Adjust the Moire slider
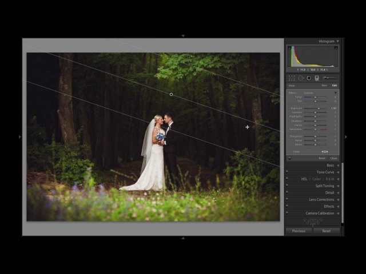Screen dimensions: 366x274 (315, 144)
